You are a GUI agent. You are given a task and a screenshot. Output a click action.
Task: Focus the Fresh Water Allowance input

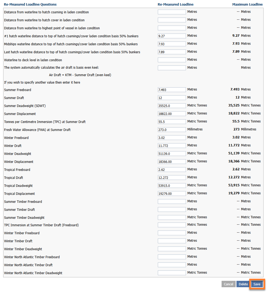pos(172,130)
